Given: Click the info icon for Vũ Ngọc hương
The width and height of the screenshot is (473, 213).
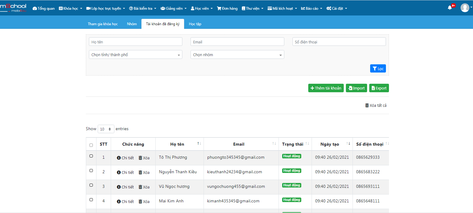Looking at the screenshot, I should click(x=119, y=187).
